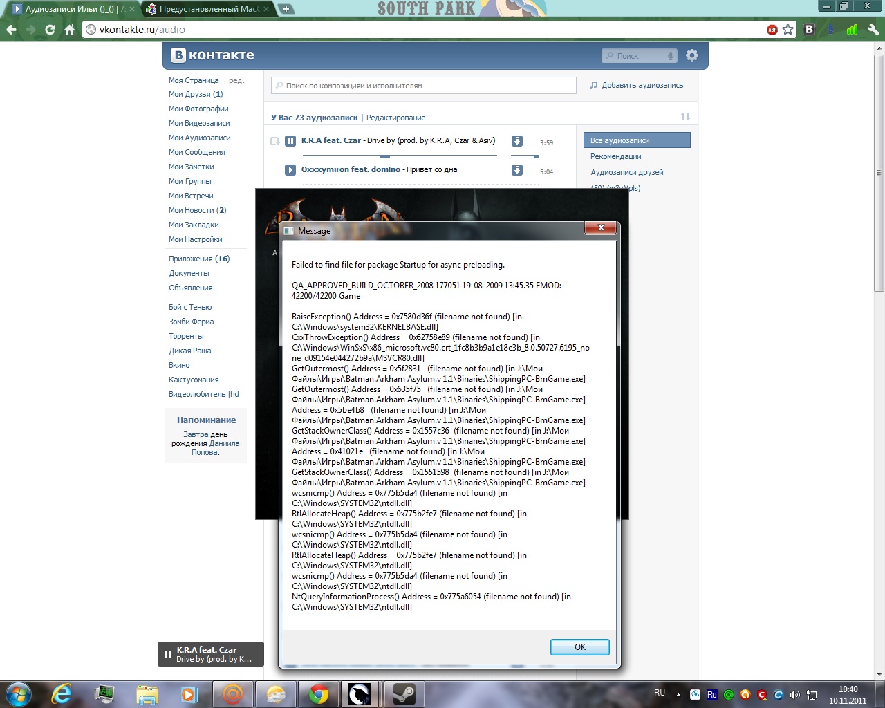Image resolution: width=885 pixels, height=708 pixels.
Task: Click OK in the Message dialog
Action: pyautogui.click(x=579, y=647)
